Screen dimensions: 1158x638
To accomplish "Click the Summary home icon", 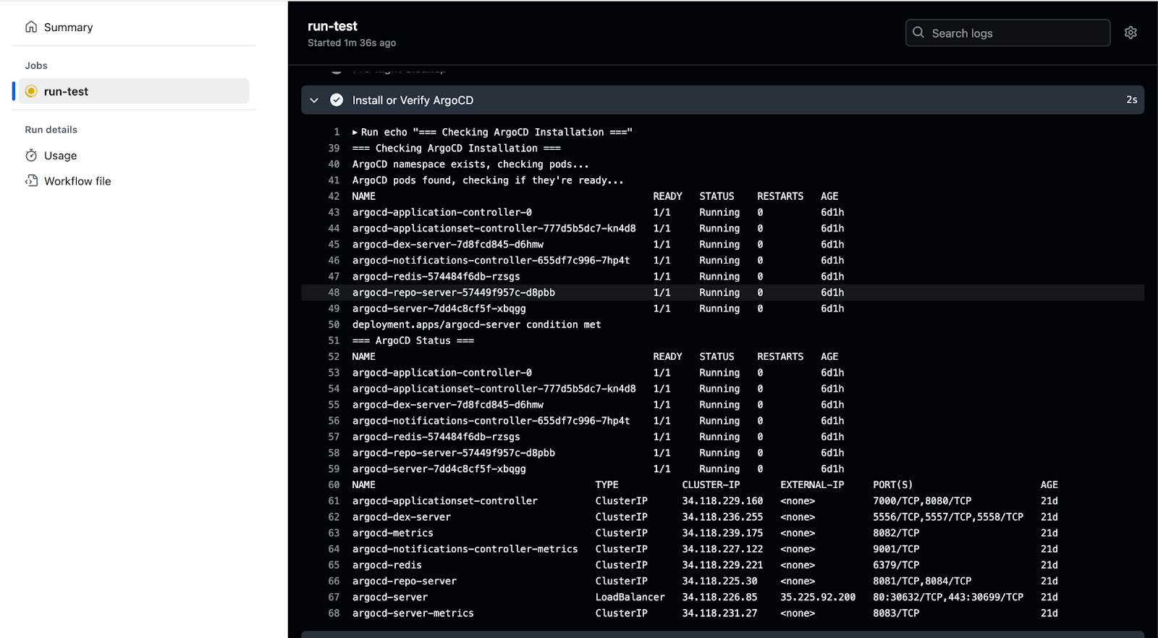I will click(x=31, y=27).
